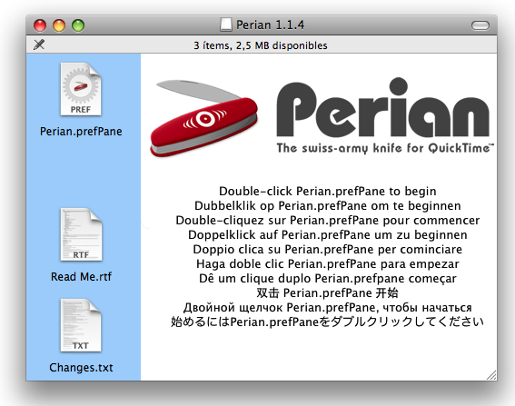Select the Read Me.rtf document icon
The height and width of the screenshot is (406, 515).
click(81, 234)
